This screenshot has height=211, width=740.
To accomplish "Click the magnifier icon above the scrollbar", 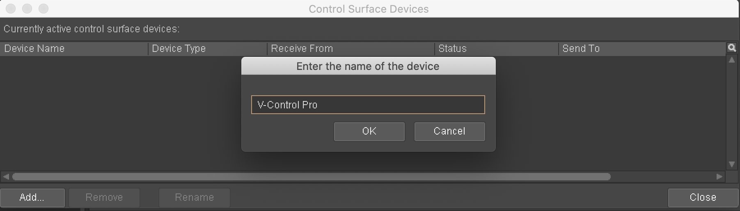I will coord(731,48).
